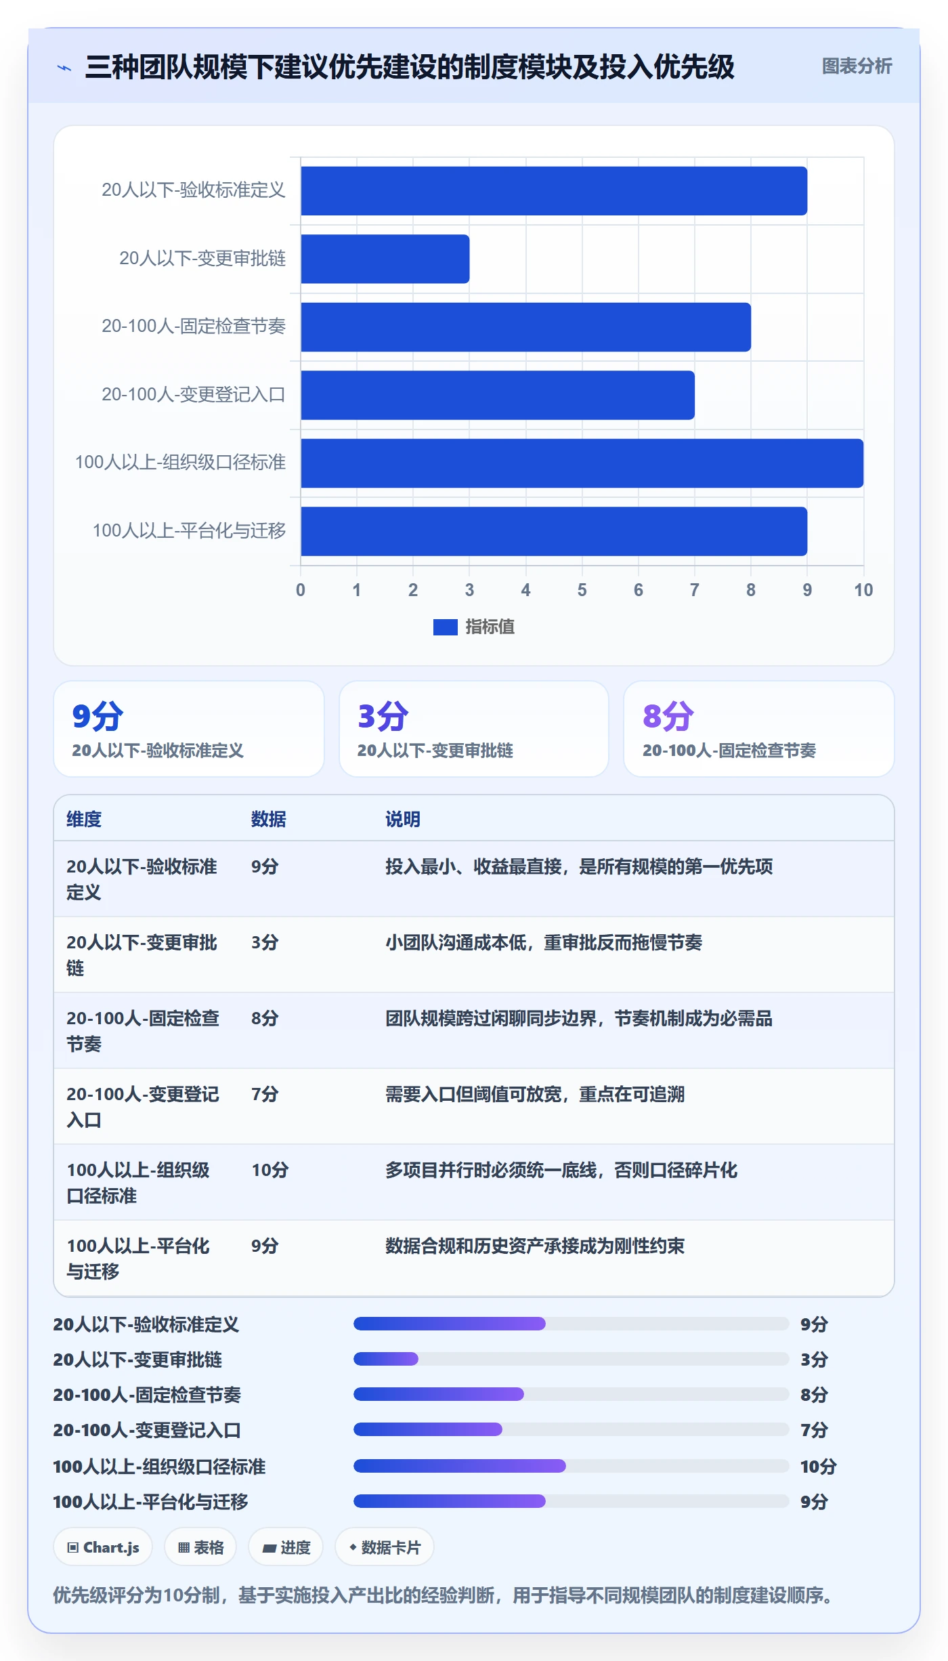The image size is (948, 1661).
Task: Click the 10分 value in the table
Action: [x=270, y=1170]
